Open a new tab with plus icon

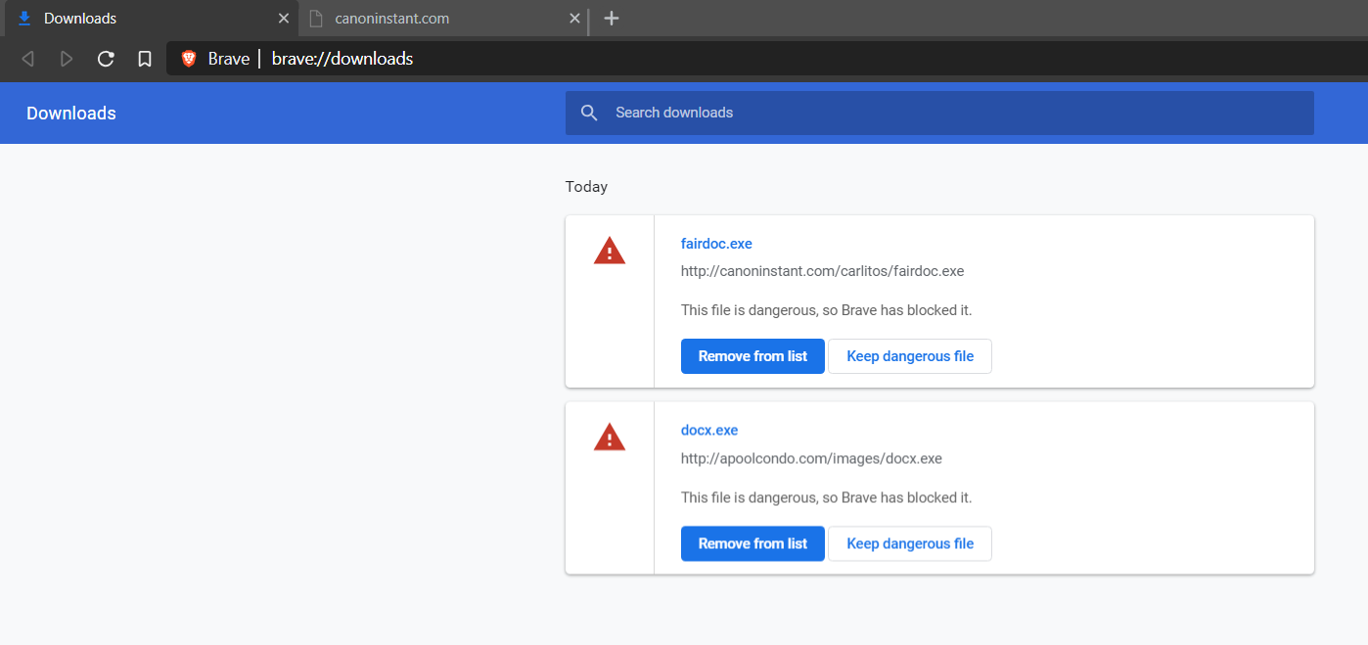click(x=612, y=19)
